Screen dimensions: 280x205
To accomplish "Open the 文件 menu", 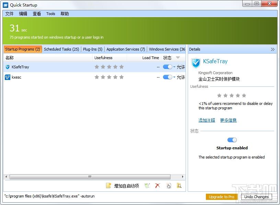I will 9,14.
